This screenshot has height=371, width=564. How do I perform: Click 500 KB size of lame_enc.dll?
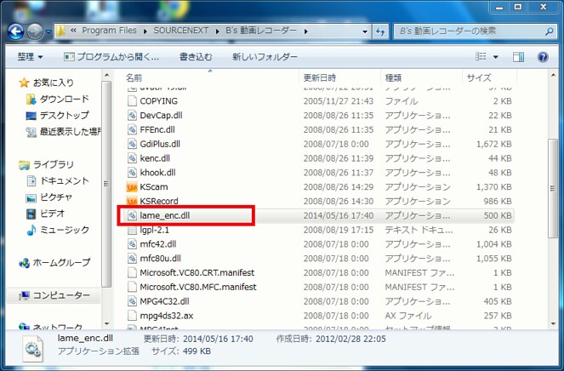click(x=498, y=215)
